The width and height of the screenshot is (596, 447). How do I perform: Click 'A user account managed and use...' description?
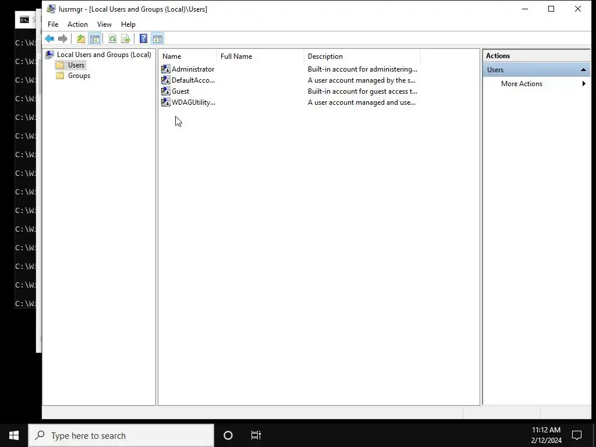[x=361, y=102]
